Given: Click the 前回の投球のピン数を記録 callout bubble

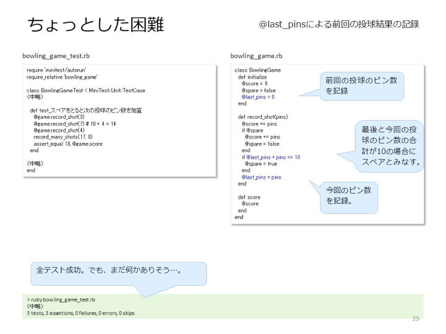Looking at the screenshot, I should 362,86.
